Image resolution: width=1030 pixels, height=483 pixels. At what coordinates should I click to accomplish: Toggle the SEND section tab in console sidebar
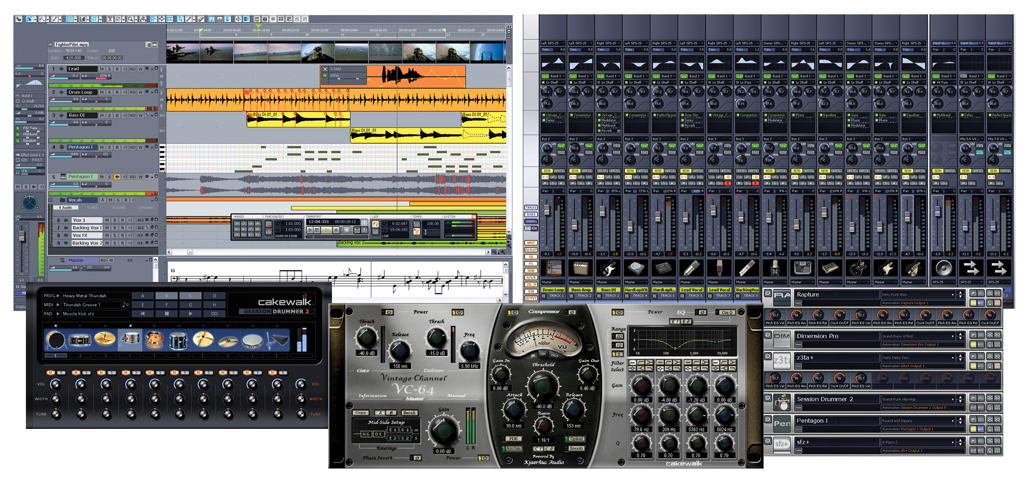(x=531, y=271)
